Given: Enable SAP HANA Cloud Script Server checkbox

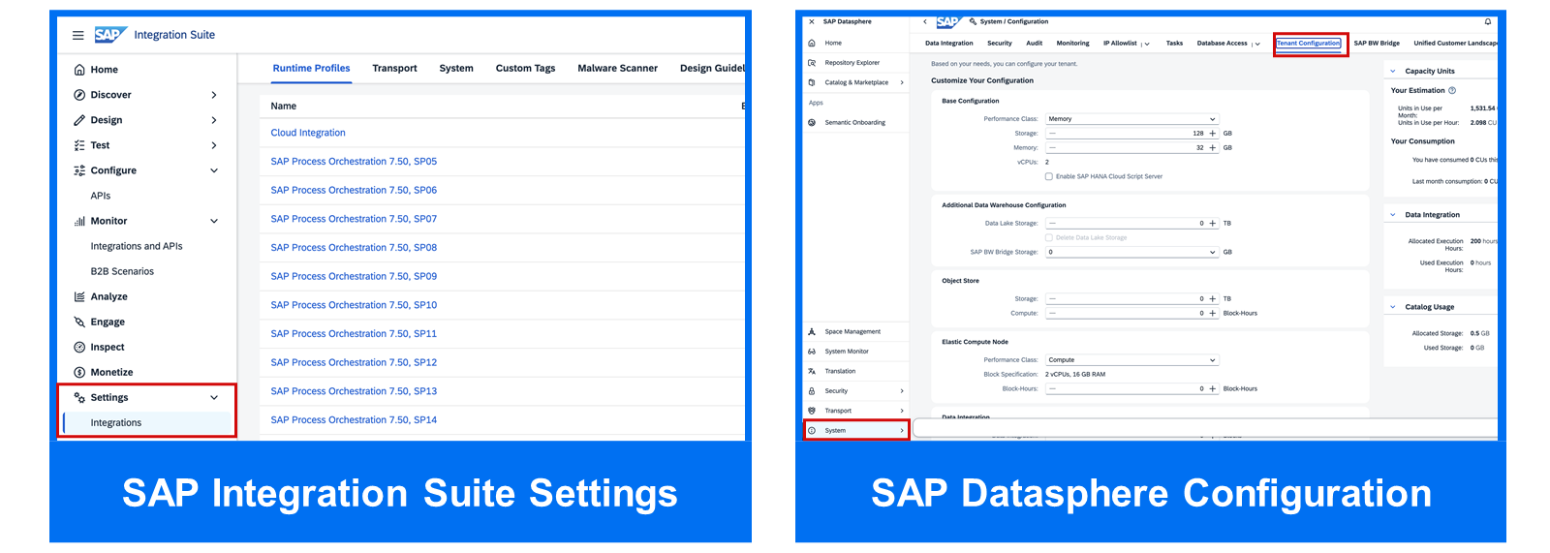Looking at the screenshot, I should [1048, 176].
